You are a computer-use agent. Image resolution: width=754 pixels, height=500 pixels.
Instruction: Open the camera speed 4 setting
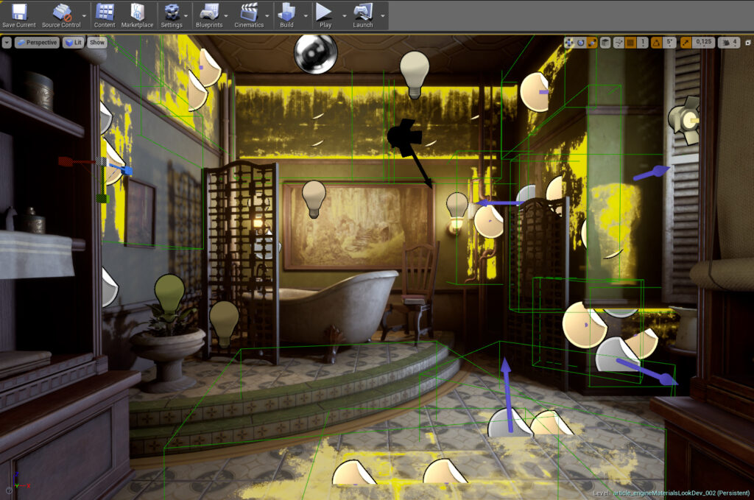(x=729, y=43)
